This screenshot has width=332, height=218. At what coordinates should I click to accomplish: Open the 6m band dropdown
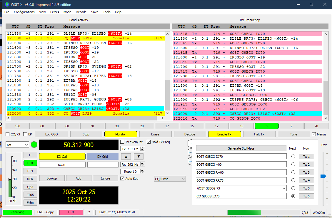click(17, 145)
